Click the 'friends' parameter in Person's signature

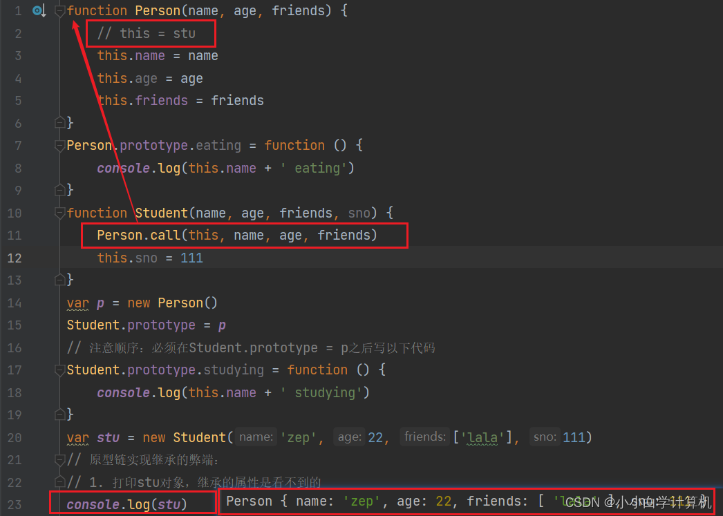tap(297, 10)
